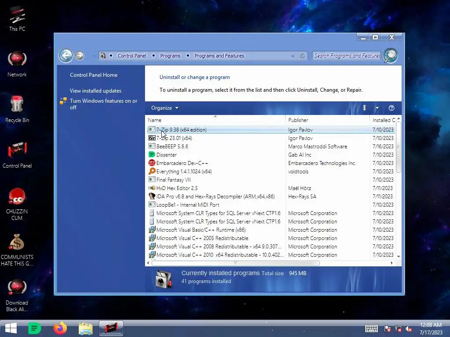The width and height of the screenshot is (450, 337).
Task: Click publisher Marco Mastroddi Software
Action: [x=317, y=146]
